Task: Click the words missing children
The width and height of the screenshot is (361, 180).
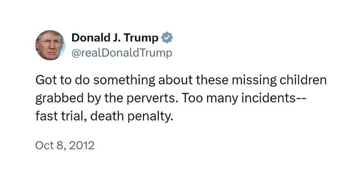Action: tap(279, 81)
